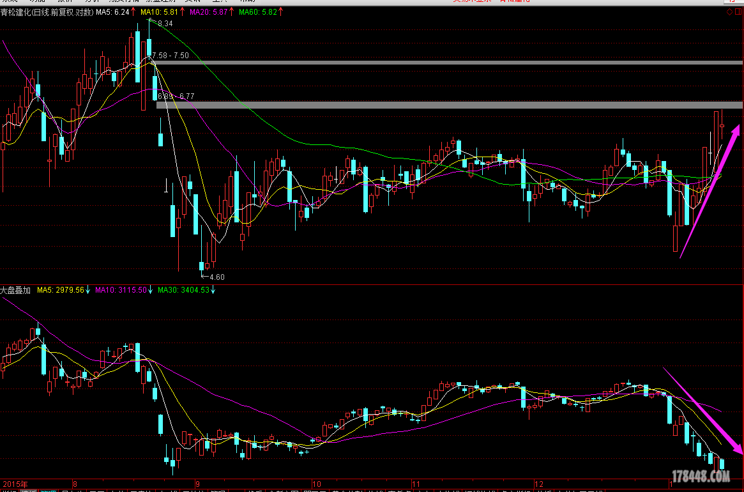The height and width of the screenshot is (492, 744).
Task: Click the MA5: 6.24 indicator value
Action: click(112, 12)
